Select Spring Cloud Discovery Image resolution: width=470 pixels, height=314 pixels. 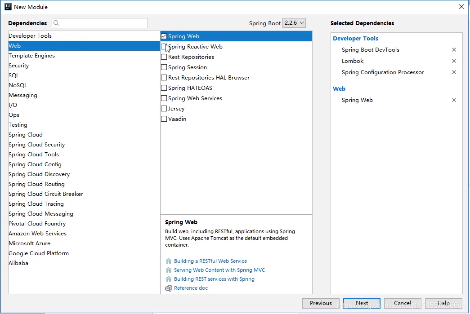click(84, 174)
